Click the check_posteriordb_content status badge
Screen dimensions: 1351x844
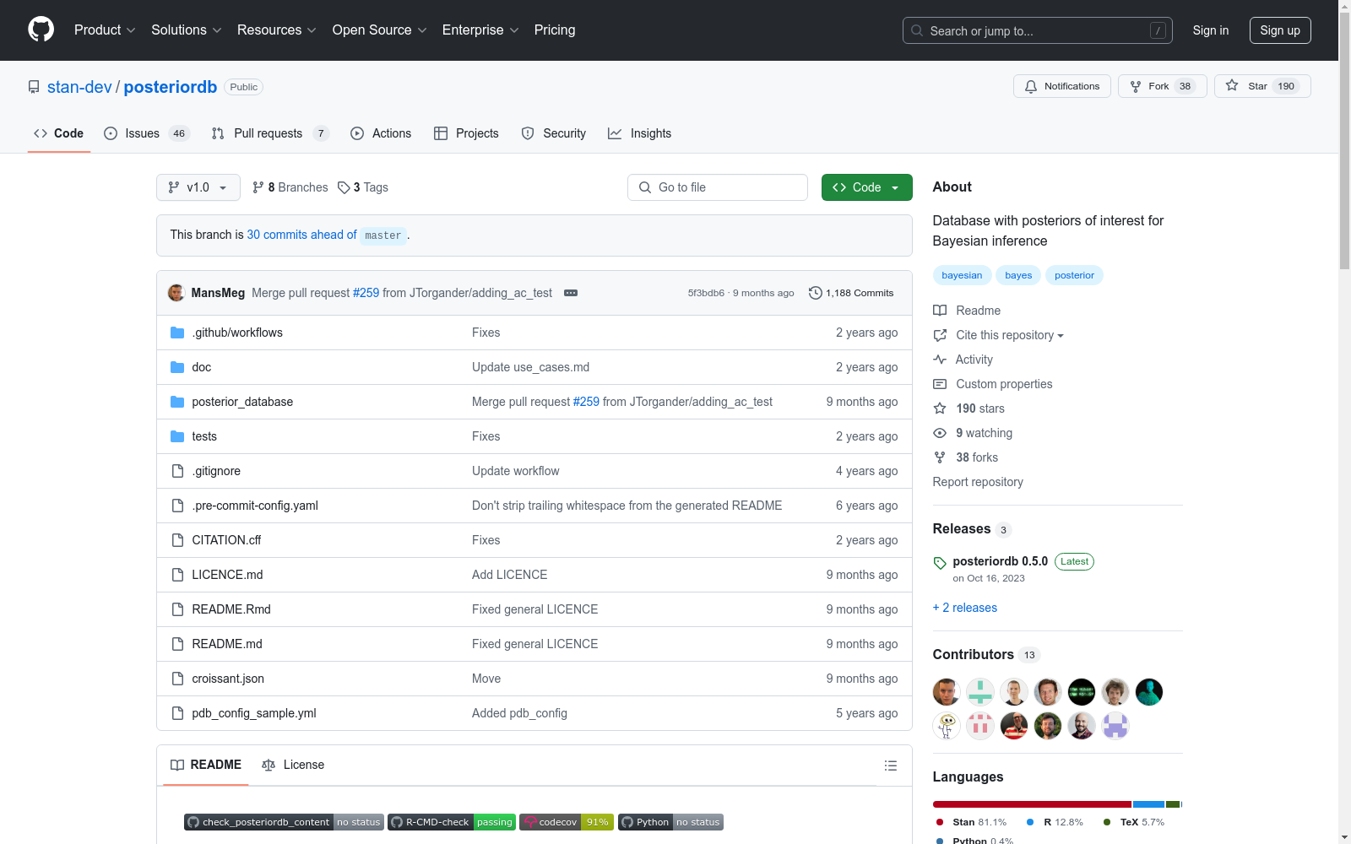click(284, 822)
